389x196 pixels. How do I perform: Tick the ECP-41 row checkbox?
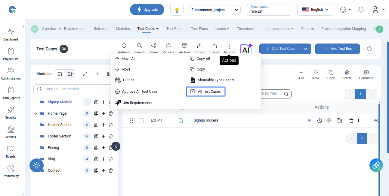[141, 121]
